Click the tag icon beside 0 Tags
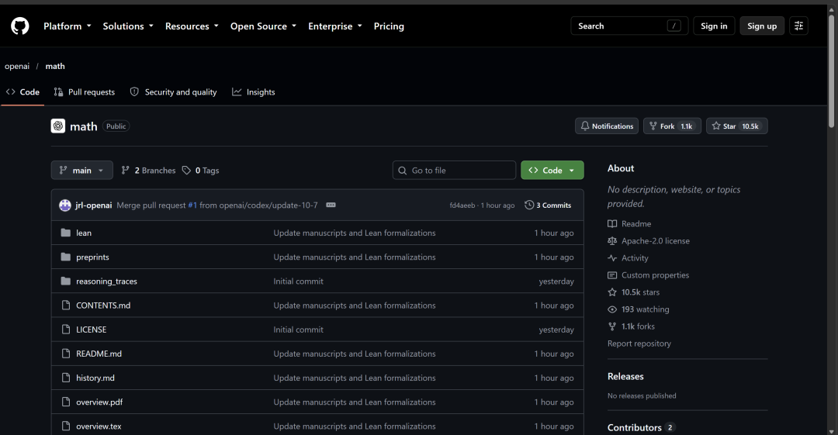This screenshot has width=838, height=435. point(186,170)
